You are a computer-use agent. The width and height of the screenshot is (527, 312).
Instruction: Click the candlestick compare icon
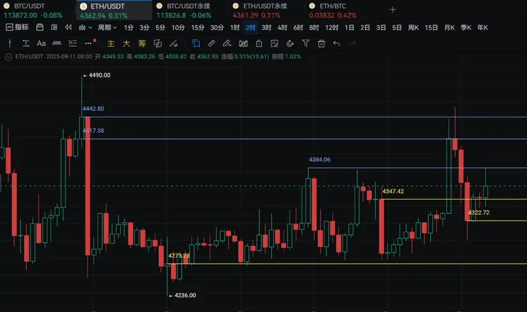coord(243,43)
